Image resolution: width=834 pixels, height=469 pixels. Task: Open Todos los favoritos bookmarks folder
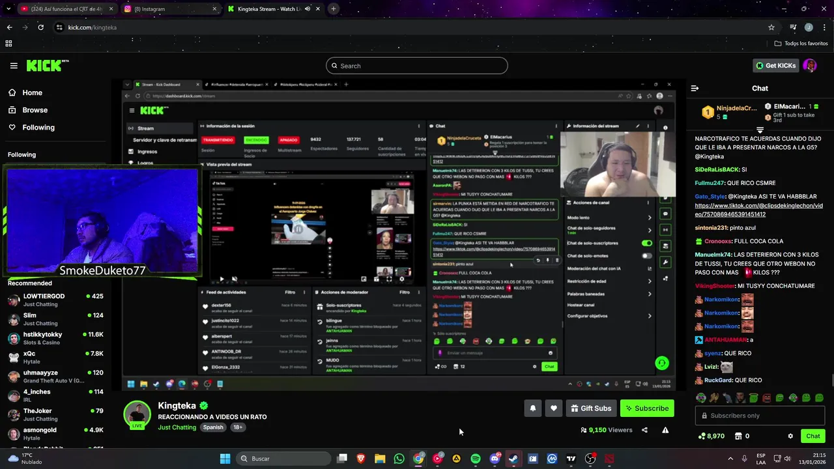[801, 44]
